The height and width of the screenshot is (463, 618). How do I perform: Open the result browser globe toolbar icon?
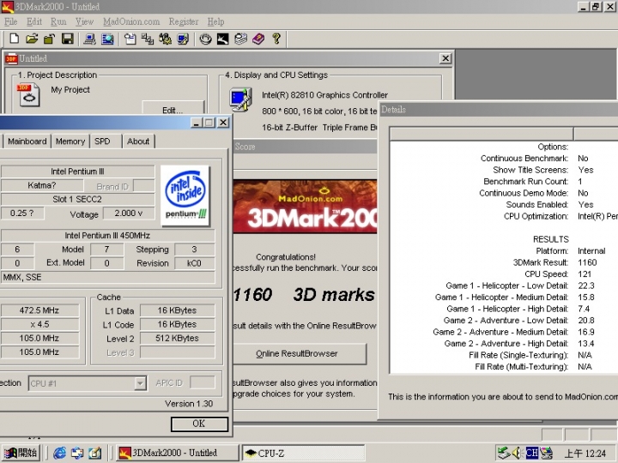pyautogui.click(x=107, y=39)
